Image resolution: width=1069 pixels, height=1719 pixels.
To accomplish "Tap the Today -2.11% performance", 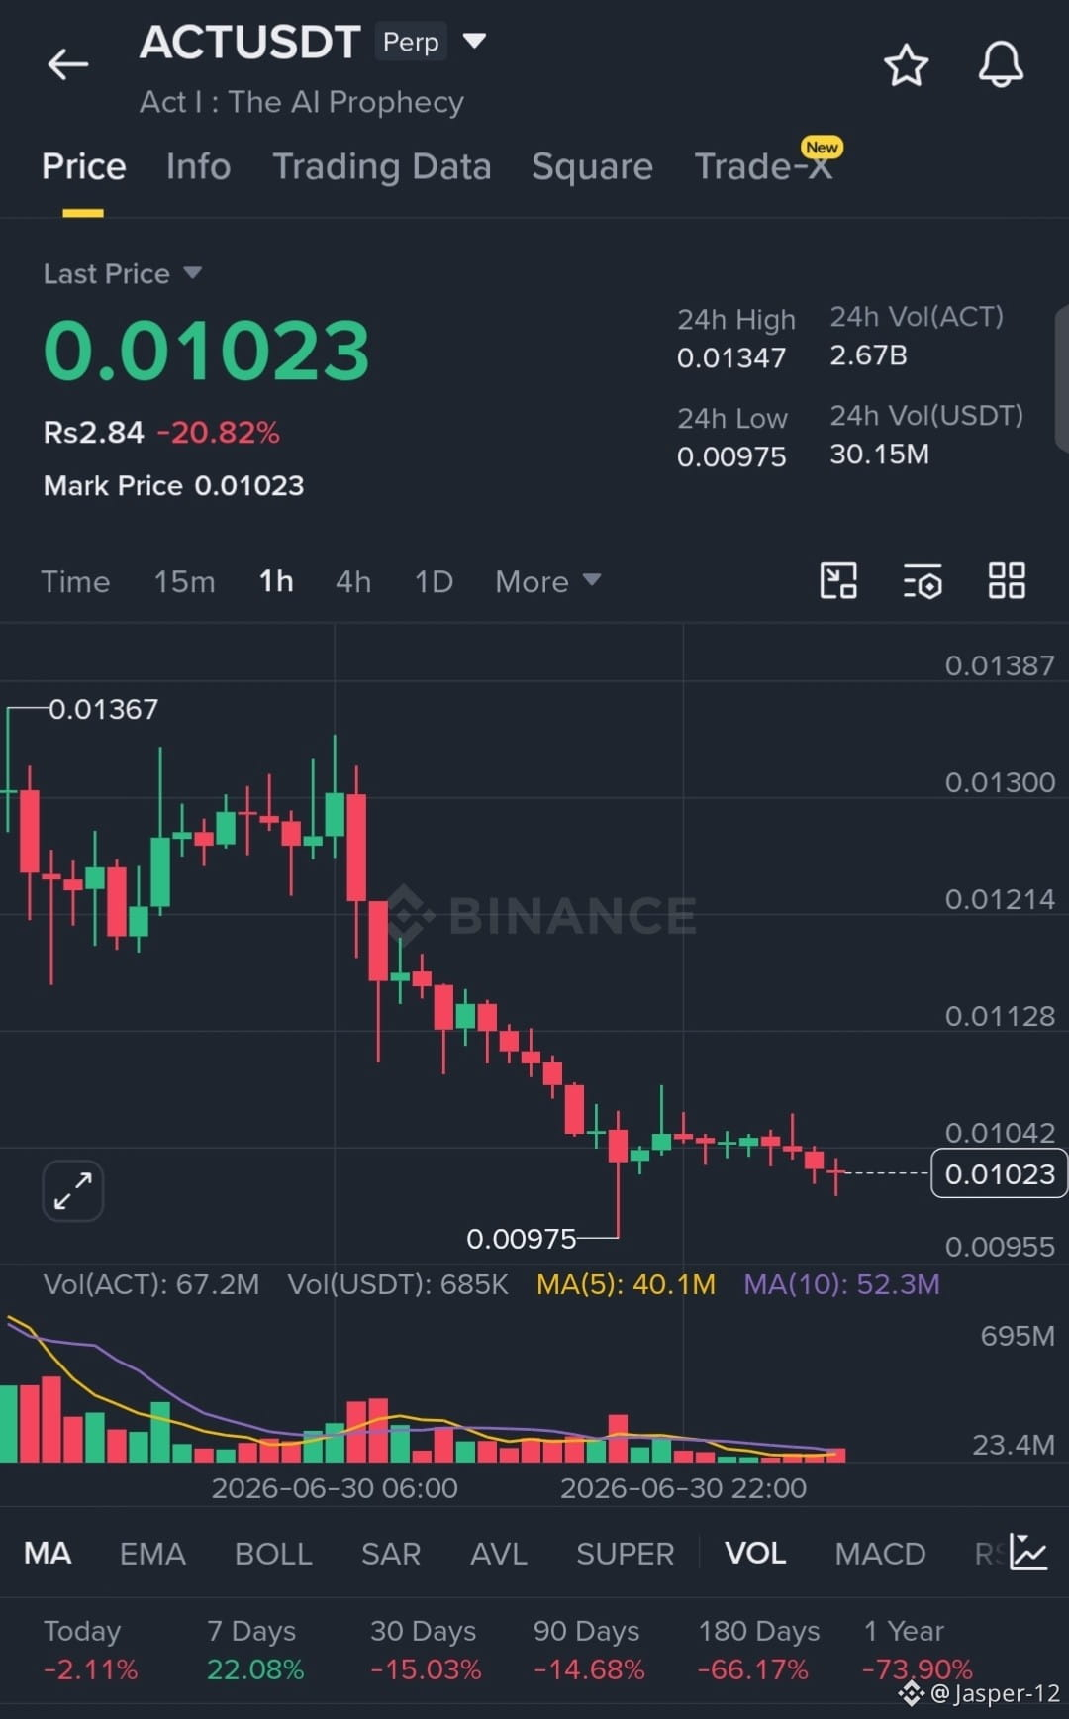I will pos(90,1650).
